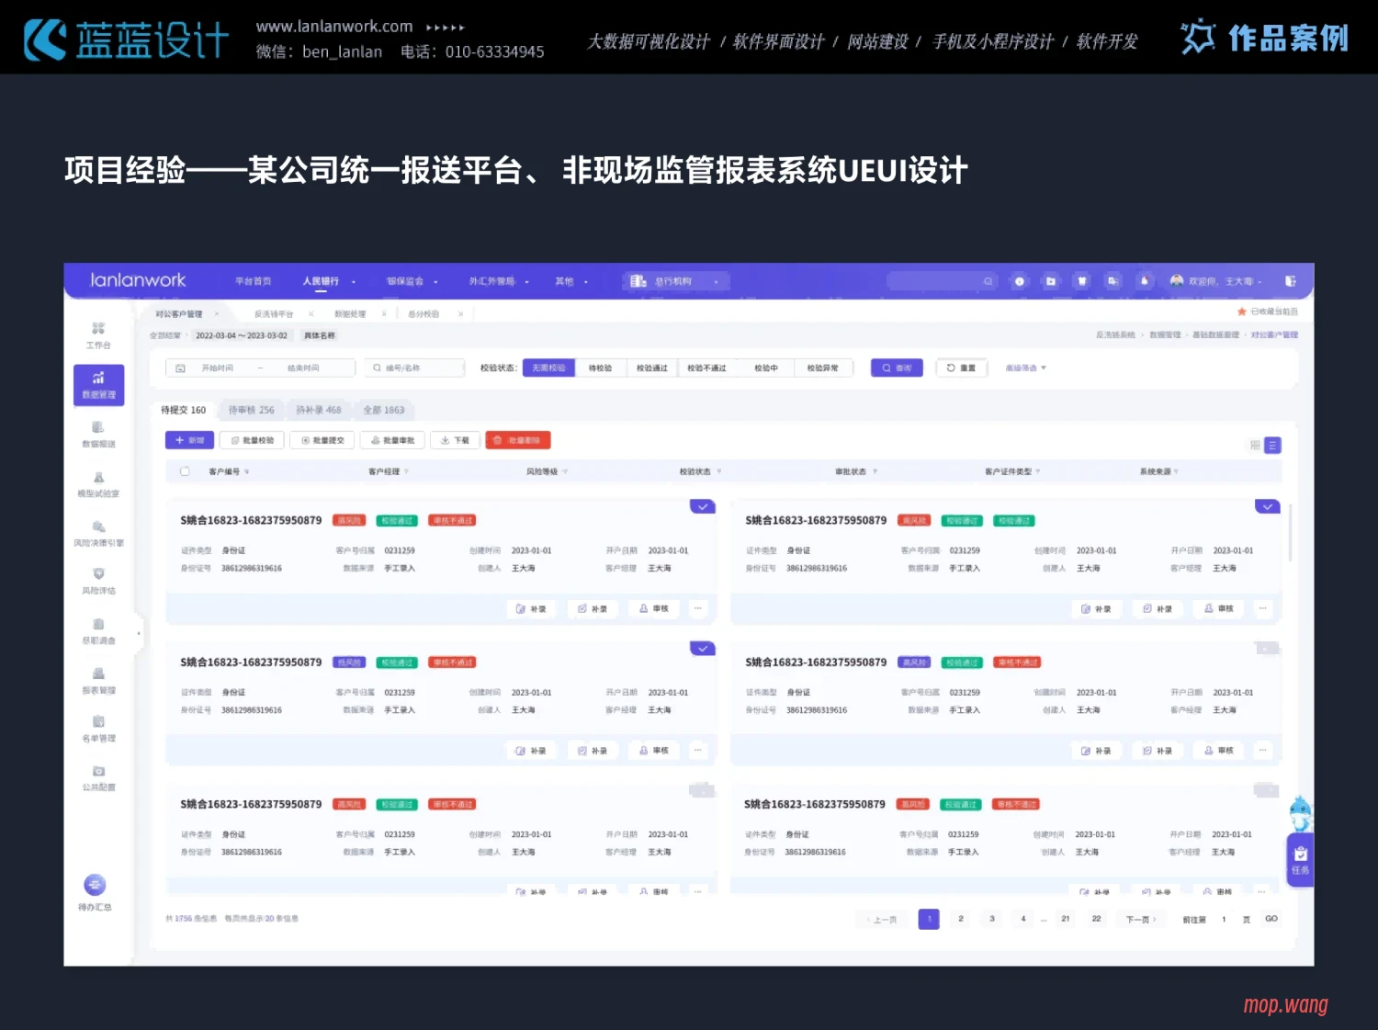Switch to the 待审核 256 tab
The image size is (1378, 1030).
(251, 410)
